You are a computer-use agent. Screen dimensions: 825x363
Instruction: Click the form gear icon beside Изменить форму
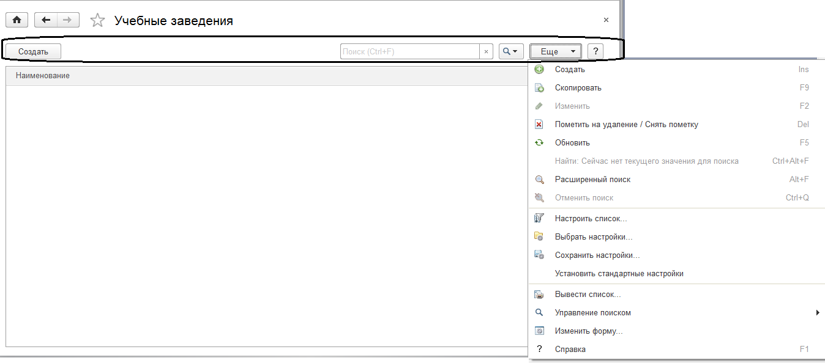pyautogui.click(x=539, y=331)
